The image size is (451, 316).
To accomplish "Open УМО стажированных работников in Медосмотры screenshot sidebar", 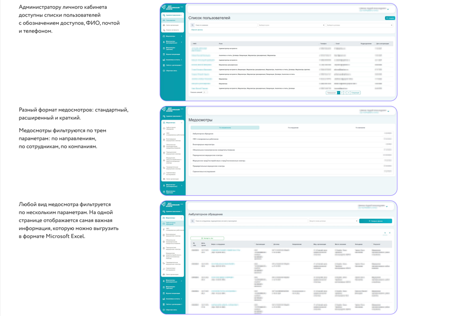I will 173,134.
